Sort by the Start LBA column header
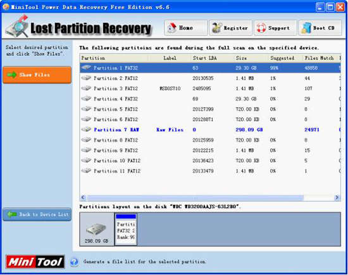 [213, 58]
